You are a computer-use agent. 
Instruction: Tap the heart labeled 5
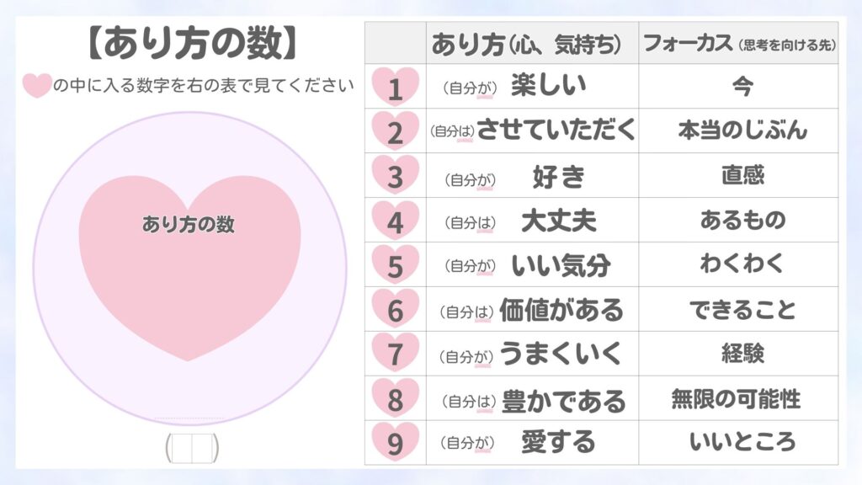395,264
